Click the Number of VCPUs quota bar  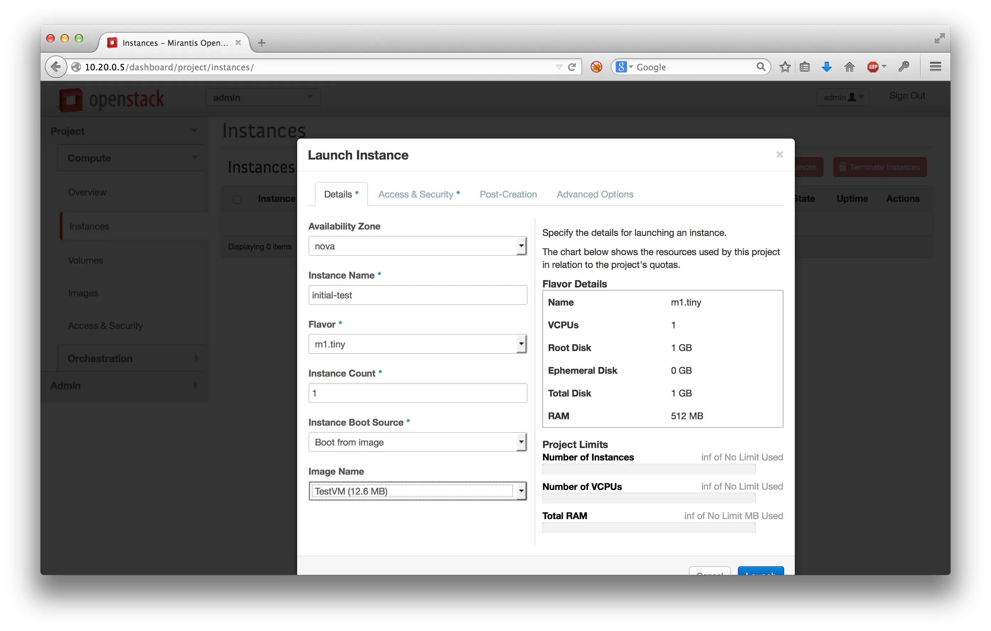point(649,498)
